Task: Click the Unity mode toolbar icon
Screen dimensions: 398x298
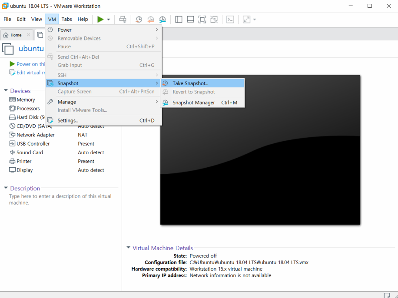Action: tap(214, 19)
